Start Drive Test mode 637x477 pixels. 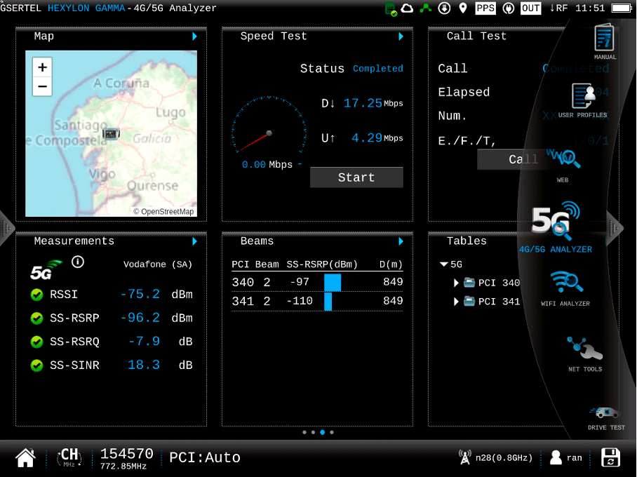click(606, 414)
